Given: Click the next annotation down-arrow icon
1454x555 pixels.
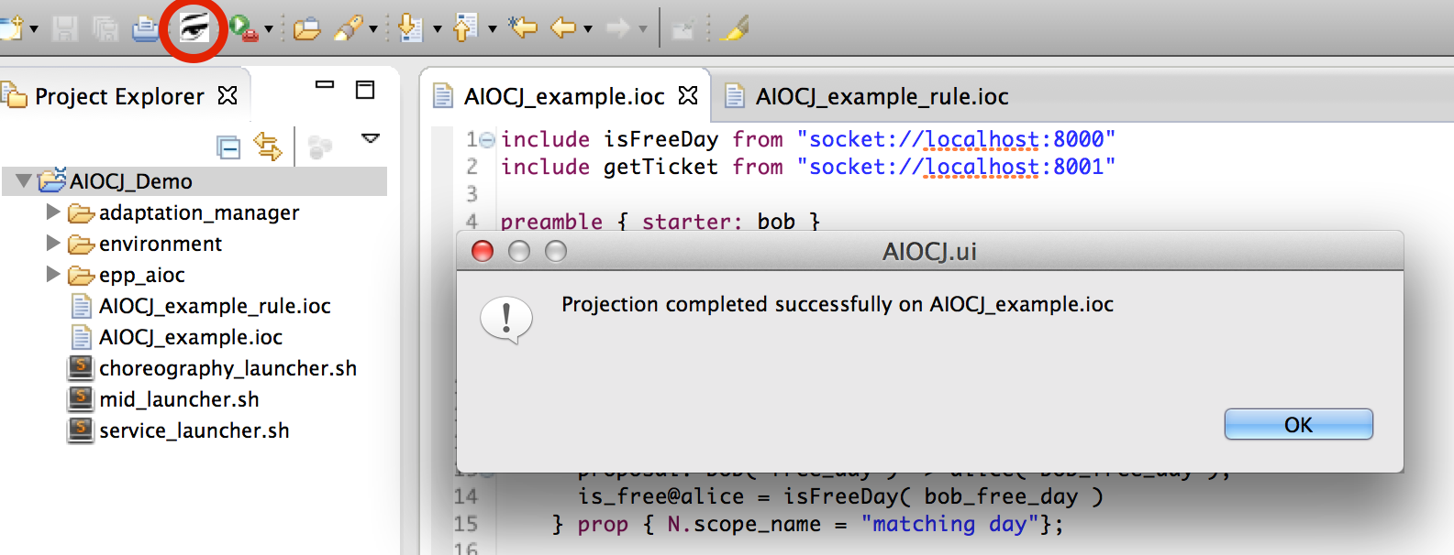Looking at the screenshot, I should (x=410, y=28).
